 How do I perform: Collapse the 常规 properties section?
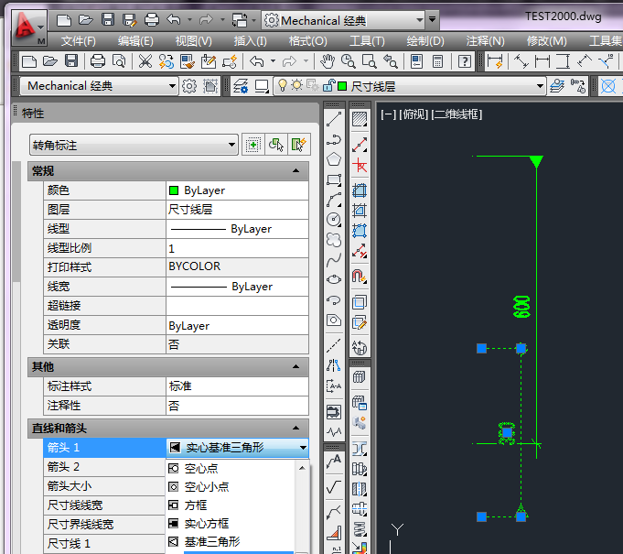(x=295, y=171)
